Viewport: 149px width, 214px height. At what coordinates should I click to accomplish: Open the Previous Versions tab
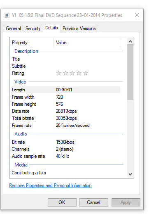pos(79,29)
